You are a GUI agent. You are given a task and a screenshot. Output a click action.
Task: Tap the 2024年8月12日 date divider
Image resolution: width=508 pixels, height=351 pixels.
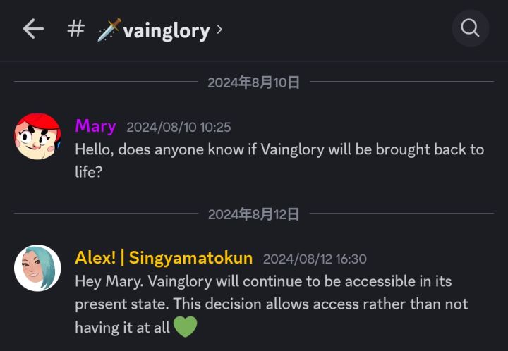click(254, 214)
